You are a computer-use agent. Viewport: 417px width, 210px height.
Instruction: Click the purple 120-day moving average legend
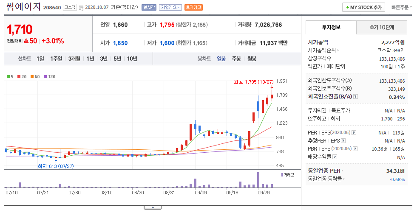click(50, 76)
